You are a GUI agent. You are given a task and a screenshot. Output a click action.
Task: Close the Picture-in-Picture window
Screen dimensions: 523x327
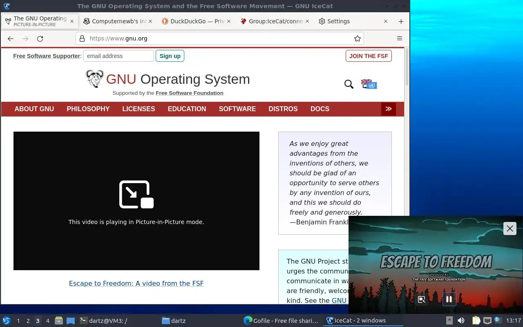coord(510,228)
